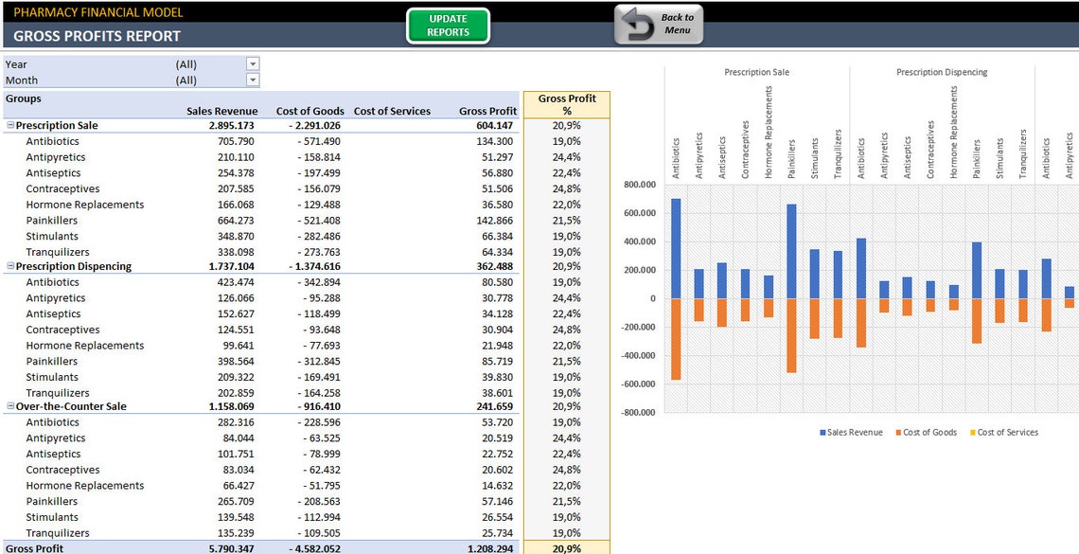
Task: Select the Painkillers row under Prescription Dispencing
Action: tap(51, 361)
